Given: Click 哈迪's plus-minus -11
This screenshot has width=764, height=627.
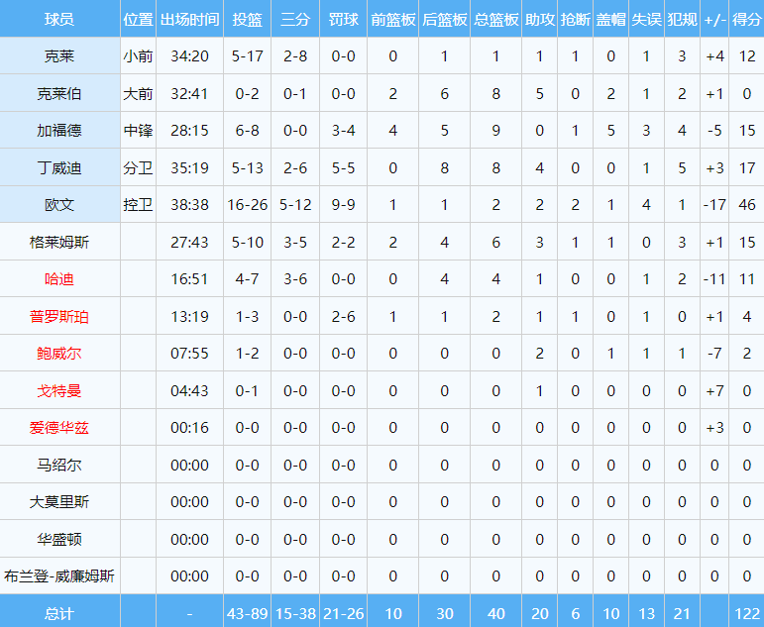Looking at the screenshot, I should click(x=714, y=279).
